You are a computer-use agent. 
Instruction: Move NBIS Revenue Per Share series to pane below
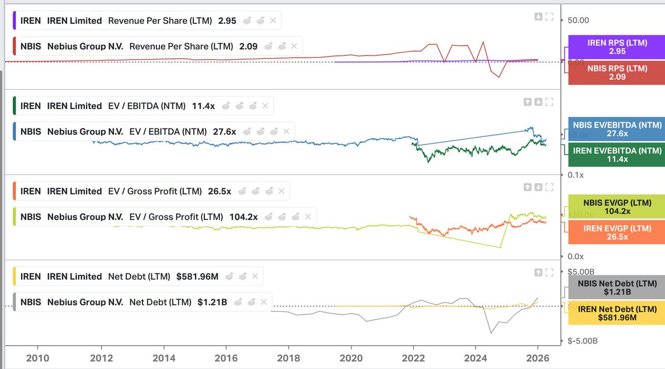click(x=282, y=47)
